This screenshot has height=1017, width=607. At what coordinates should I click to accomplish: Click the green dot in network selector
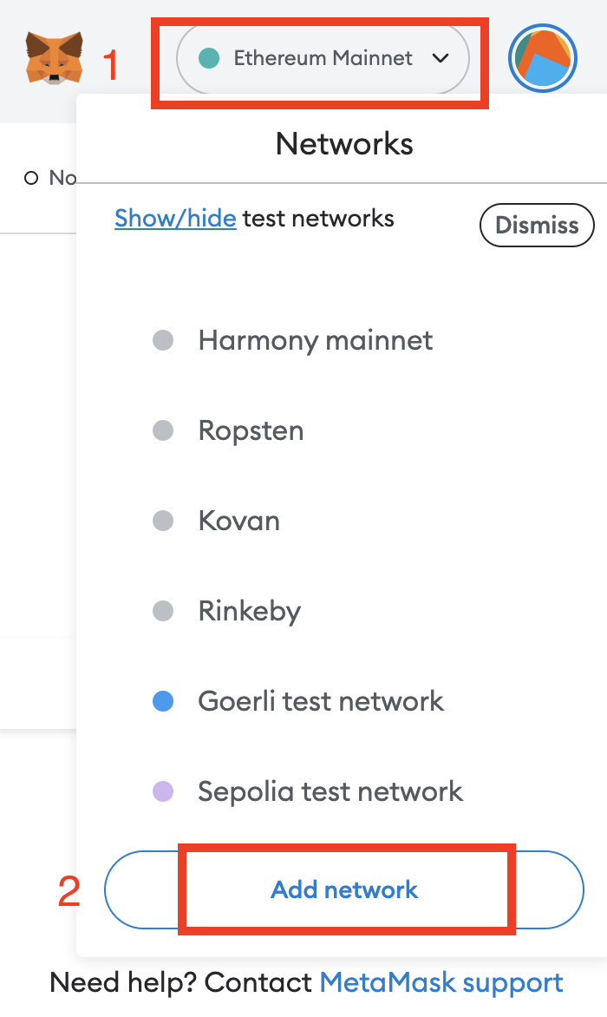(208, 58)
